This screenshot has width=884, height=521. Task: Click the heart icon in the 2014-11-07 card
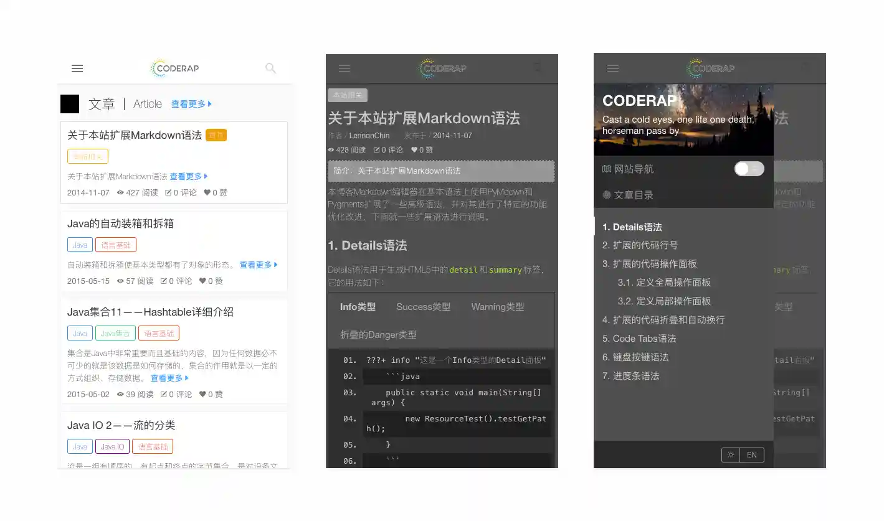tap(207, 193)
